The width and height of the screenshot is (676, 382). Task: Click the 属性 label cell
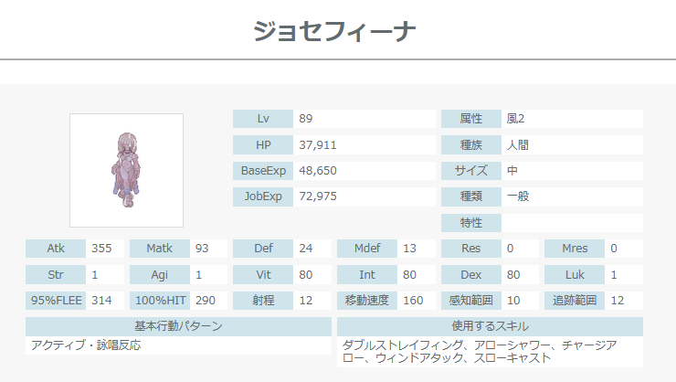coord(470,119)
